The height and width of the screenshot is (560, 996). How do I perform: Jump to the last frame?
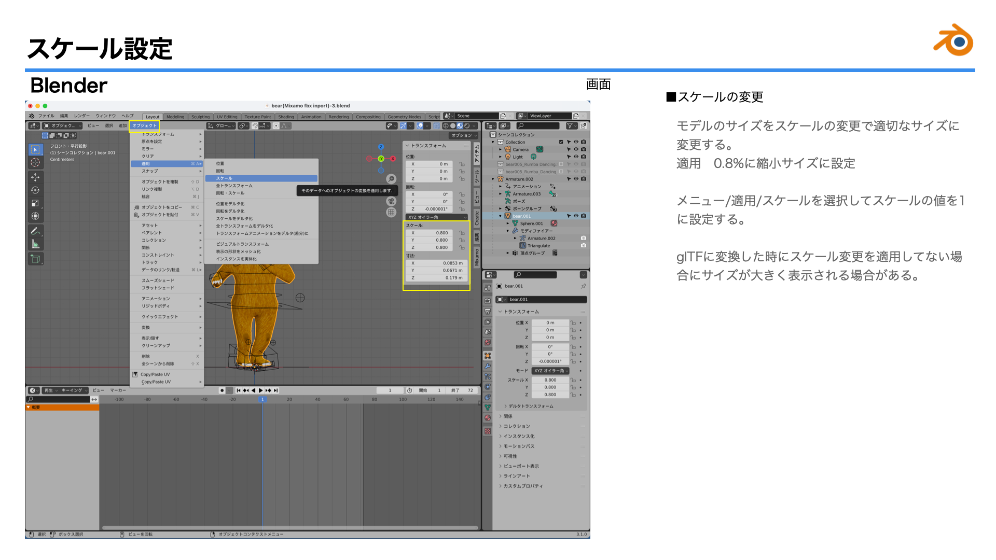click(276, 390)
